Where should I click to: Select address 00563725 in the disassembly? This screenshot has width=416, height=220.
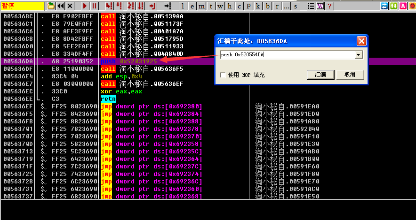pos(18,174)
